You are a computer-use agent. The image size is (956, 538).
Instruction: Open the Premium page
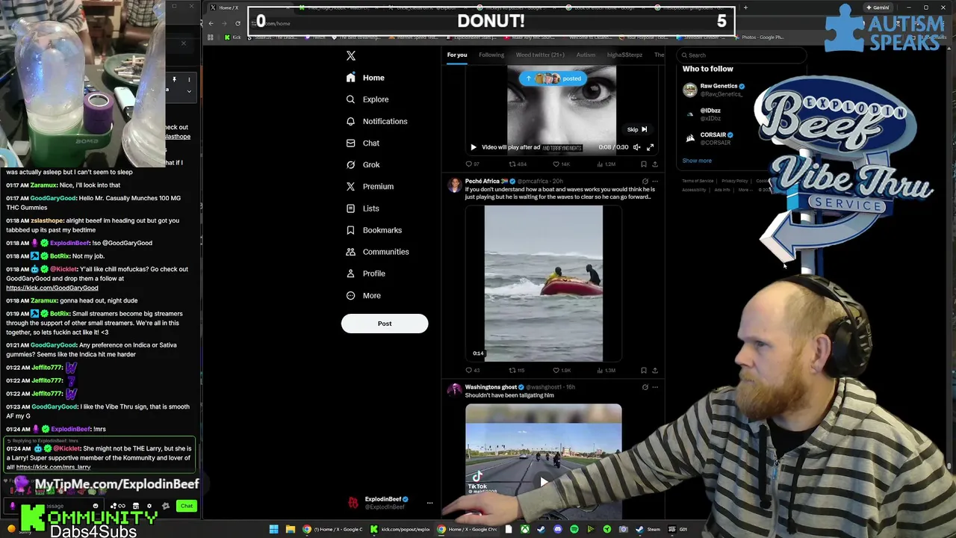pos(369,186)
